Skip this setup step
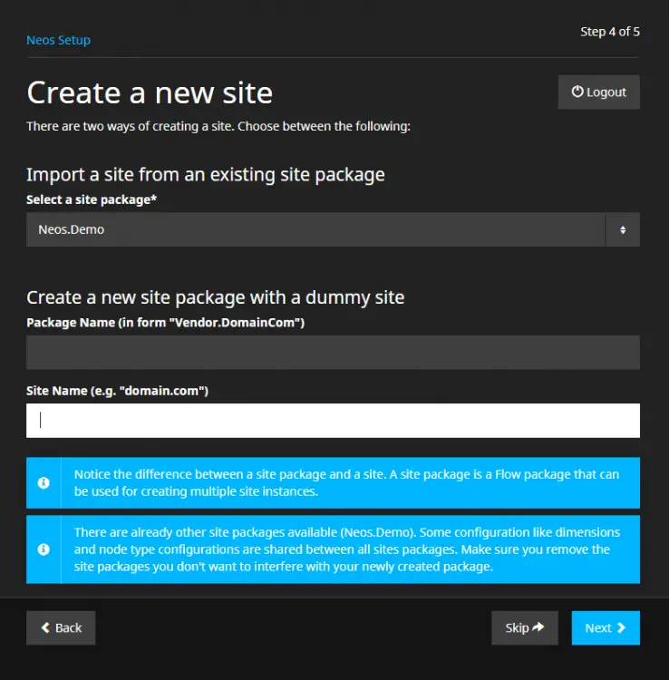Viewport: 669px width, 680px height. pos(524,627)
